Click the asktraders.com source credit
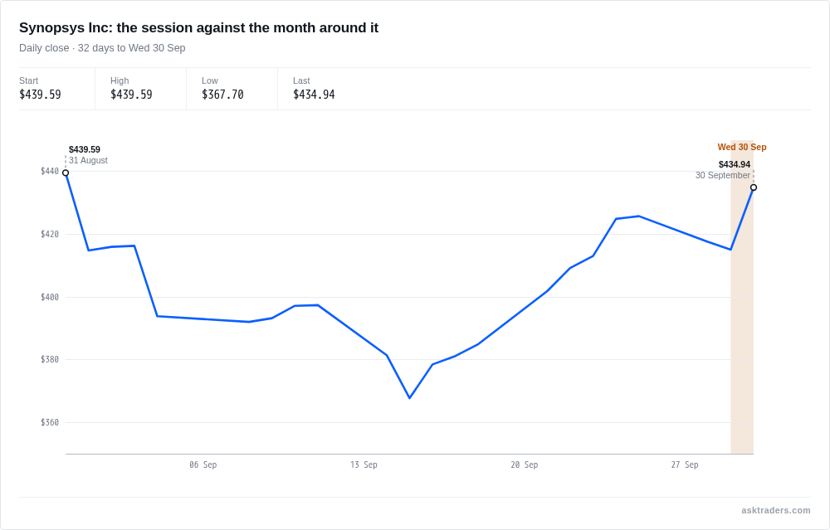Viewport: 830px width, 530px height. tap(775, 510)
